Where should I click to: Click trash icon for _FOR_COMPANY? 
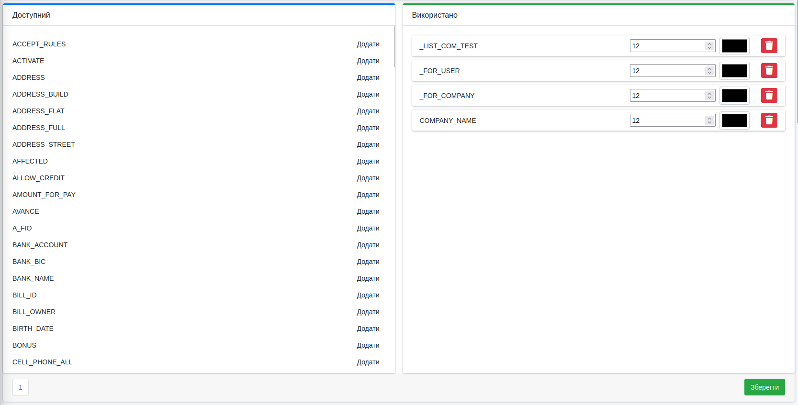[x=769, y=96]
